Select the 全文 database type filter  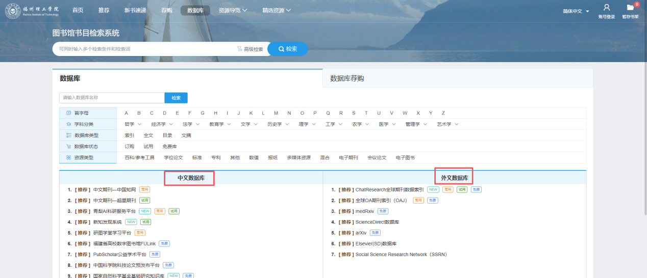148,135
